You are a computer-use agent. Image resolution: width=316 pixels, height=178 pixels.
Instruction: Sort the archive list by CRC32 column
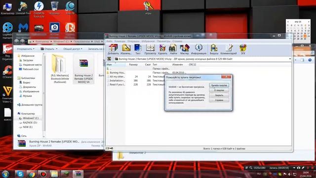click(193, 65)
